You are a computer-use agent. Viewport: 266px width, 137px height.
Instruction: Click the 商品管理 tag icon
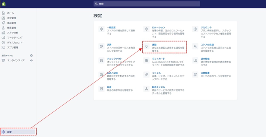tap(3, 23)
